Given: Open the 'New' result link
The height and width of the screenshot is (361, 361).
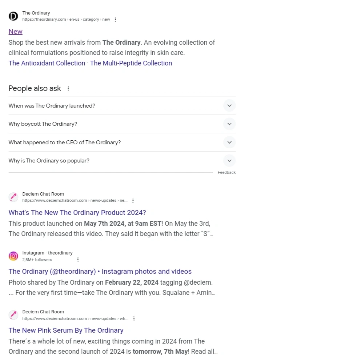Looking at the screenshot, I should click(15, 32).
